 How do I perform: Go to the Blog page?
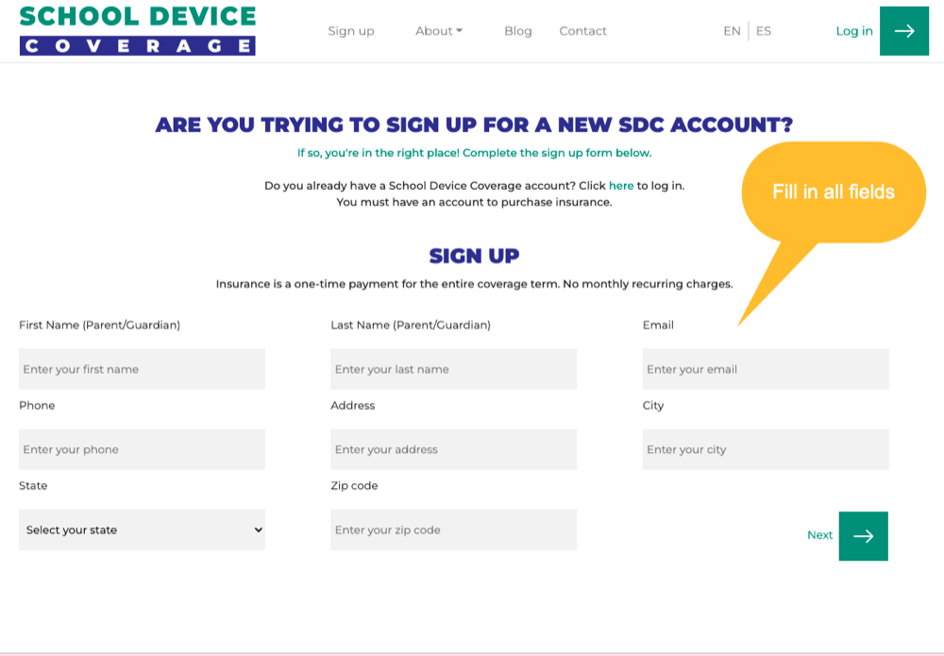point(518,31)
